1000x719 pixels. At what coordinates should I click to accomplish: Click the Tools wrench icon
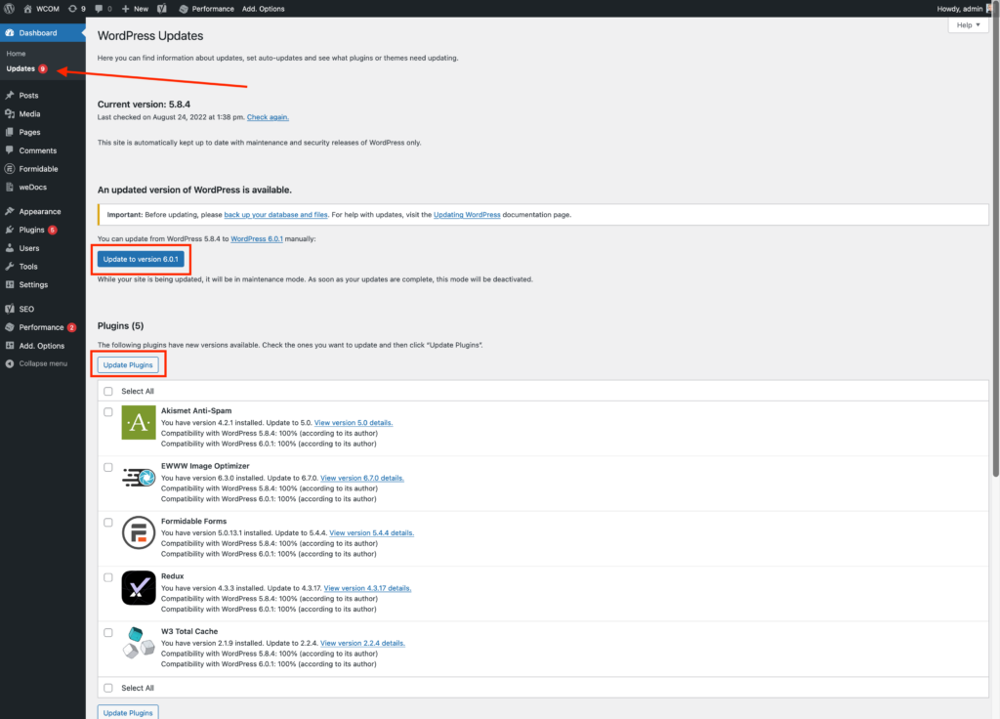[10, 266]
